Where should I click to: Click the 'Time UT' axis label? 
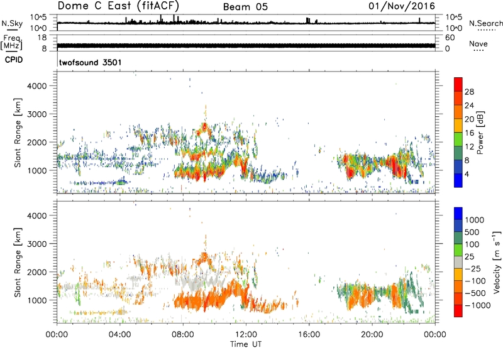(x=246, y=344)
